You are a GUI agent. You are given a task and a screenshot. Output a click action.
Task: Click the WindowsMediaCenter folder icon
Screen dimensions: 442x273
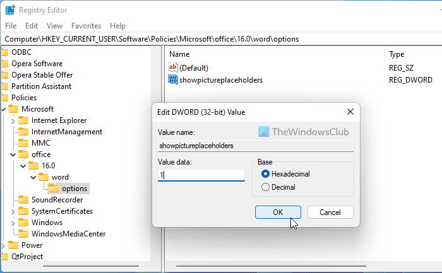[23, 234]
